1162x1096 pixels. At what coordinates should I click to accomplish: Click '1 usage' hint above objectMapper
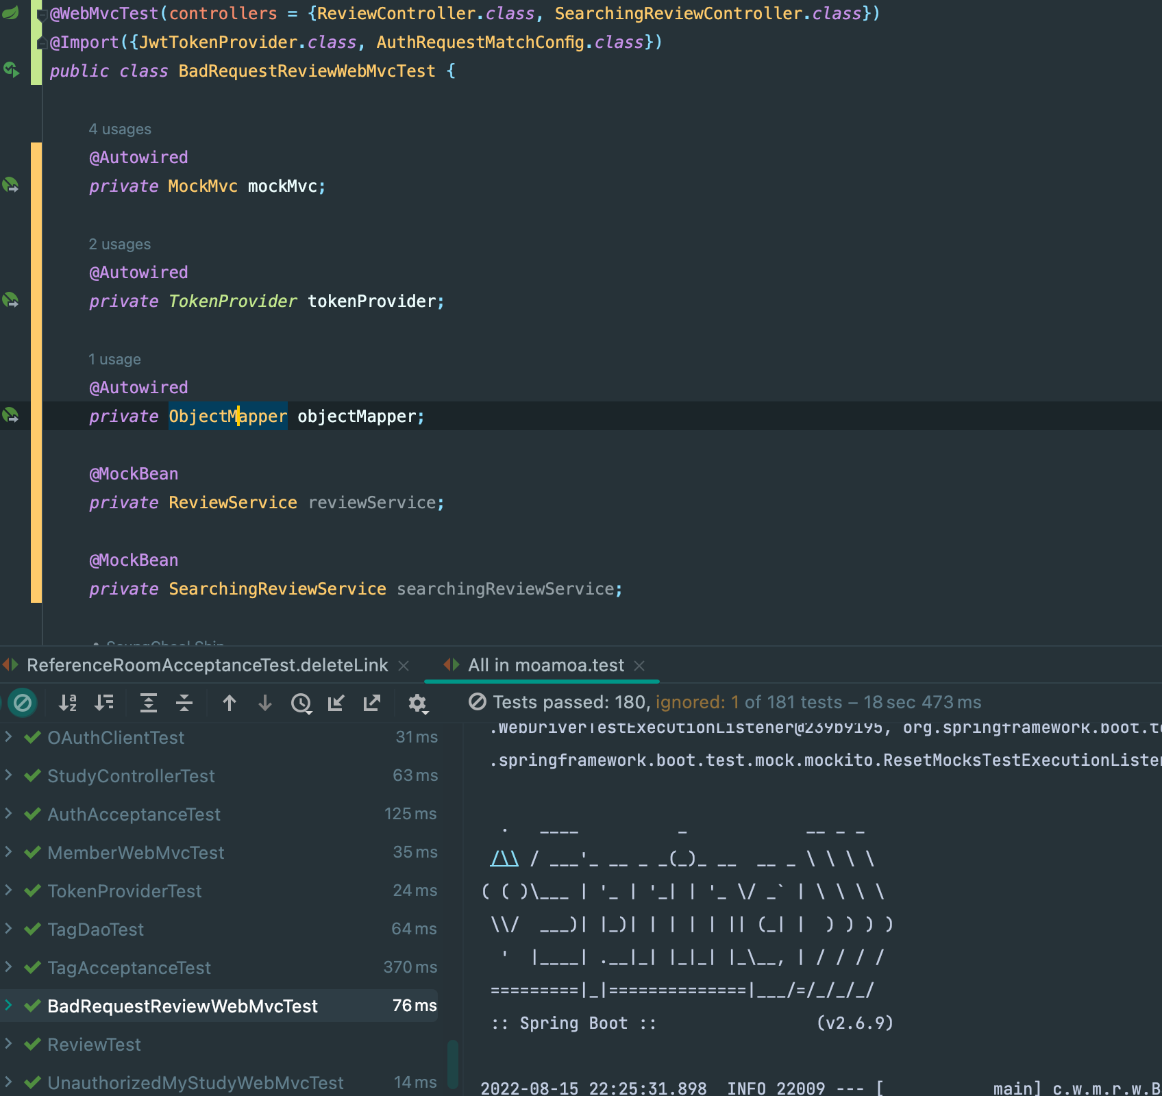(x=114, y=360)
